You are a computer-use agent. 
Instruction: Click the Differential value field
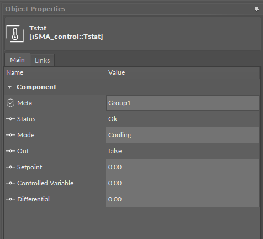click(182, 199)
